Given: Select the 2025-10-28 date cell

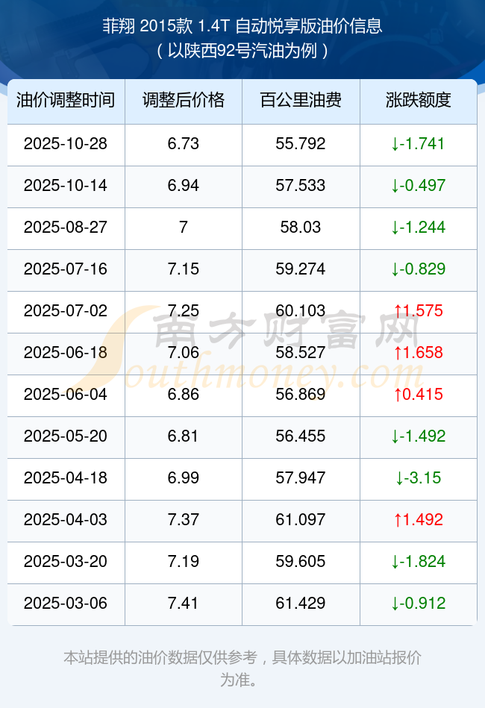Looking at the screenshot, I should click(66, 143).
